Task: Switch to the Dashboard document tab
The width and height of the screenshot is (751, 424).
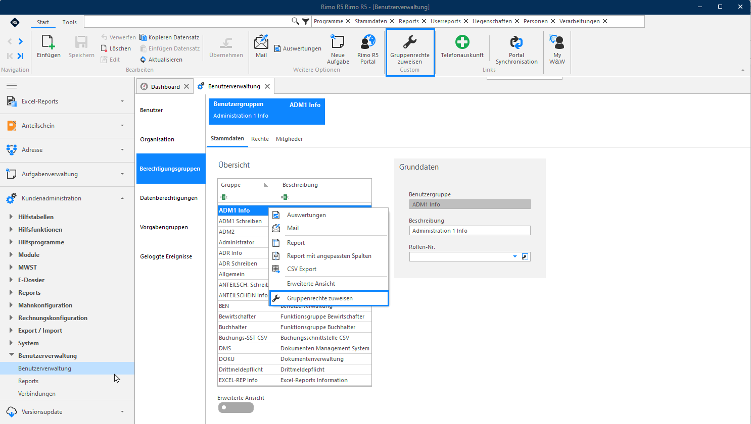Action: (x=165, y=87)
